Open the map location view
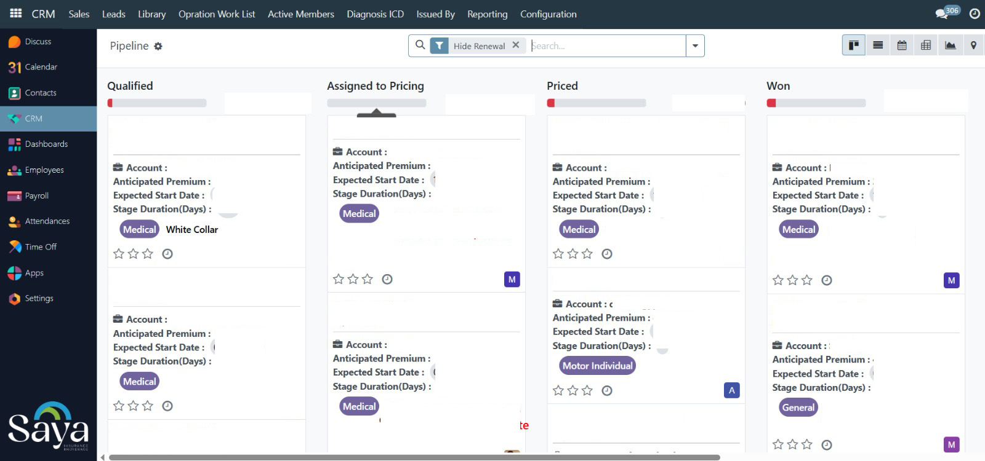The image size is (985, 461). tap(973, 45)
